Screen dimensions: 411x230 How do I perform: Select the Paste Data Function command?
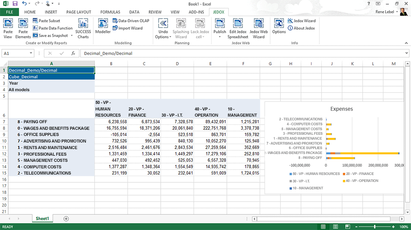(53, 28)
